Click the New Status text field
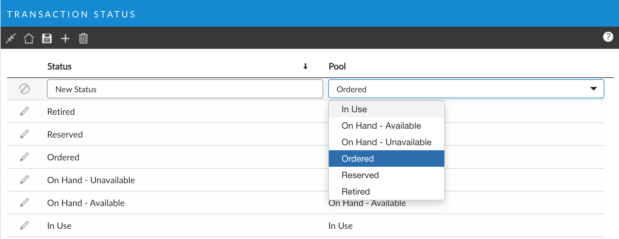 [185, 89]
